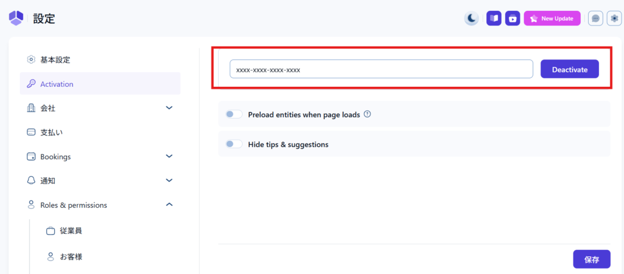Select 支払い in the sidebar
The height and width of the screenshot is (274, 624).
(x=51, y=132)
